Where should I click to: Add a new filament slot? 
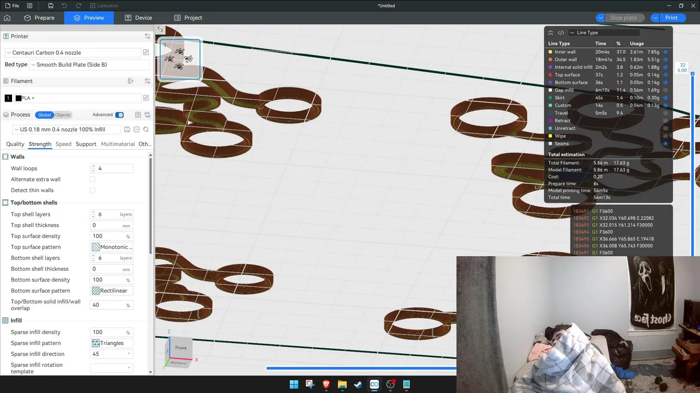131,81
